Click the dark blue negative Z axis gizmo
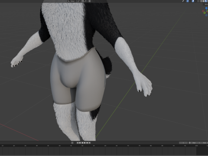Viewport: 208px width, 156px height. tap(206, 15)
